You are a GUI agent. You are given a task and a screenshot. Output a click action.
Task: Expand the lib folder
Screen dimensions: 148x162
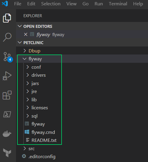pyautogui.click(x=28, y=100)
